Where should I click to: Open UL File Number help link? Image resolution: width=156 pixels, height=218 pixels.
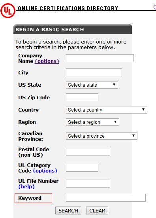(x=26, y=187)
